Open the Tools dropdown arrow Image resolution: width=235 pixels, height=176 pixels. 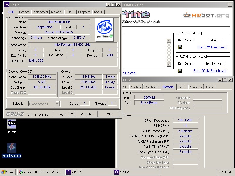point(72,114)
